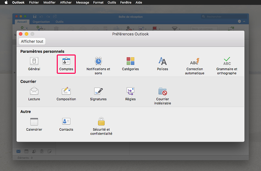Viewport: 261px width, 171px height.
Task: Open the Signatures preferences
Action: coord(98,94)
